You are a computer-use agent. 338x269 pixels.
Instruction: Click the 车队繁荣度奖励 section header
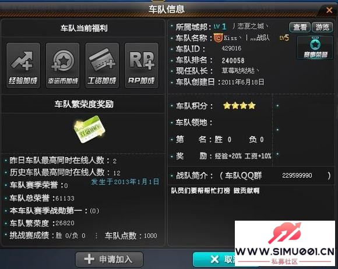84,104
